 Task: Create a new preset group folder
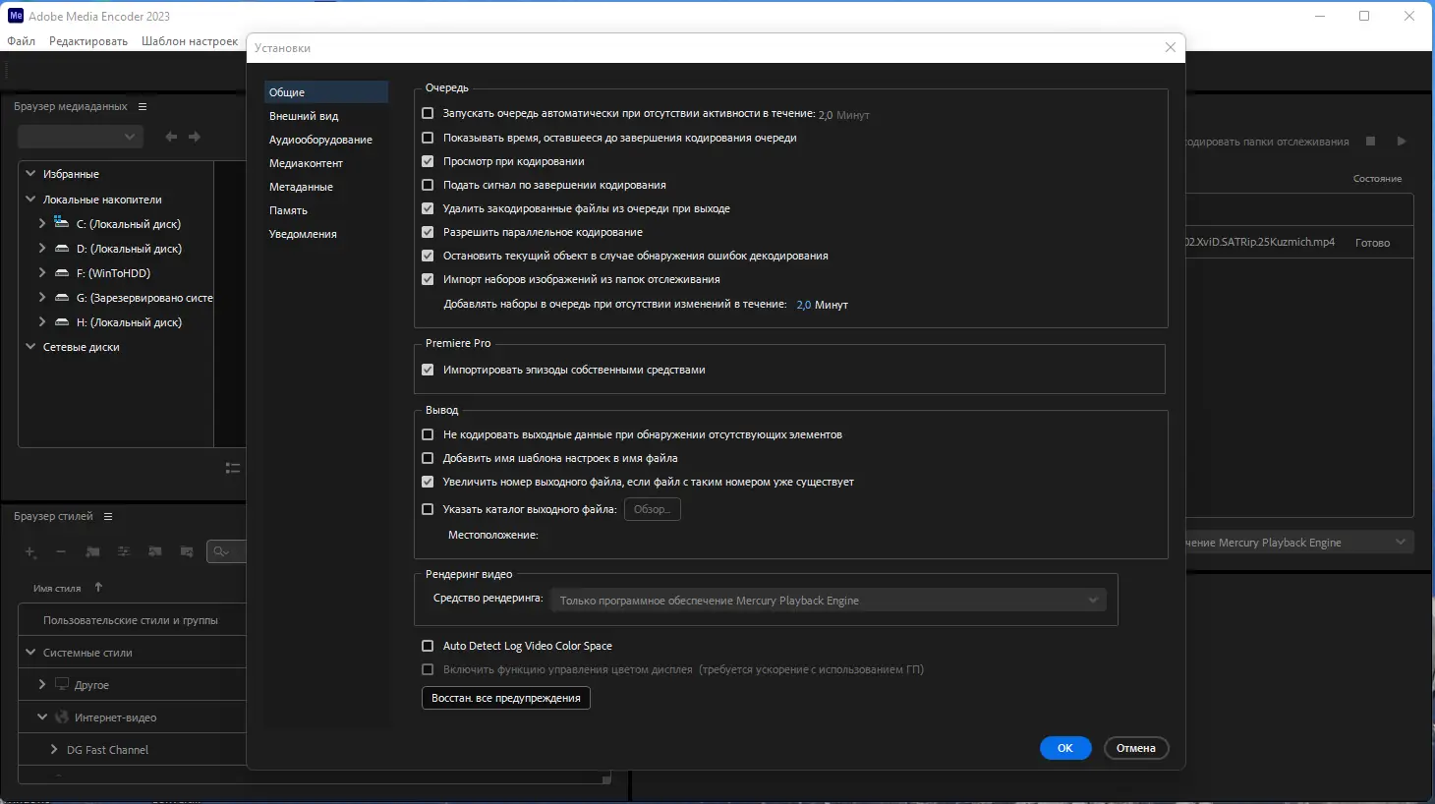[x=92, y=552]
